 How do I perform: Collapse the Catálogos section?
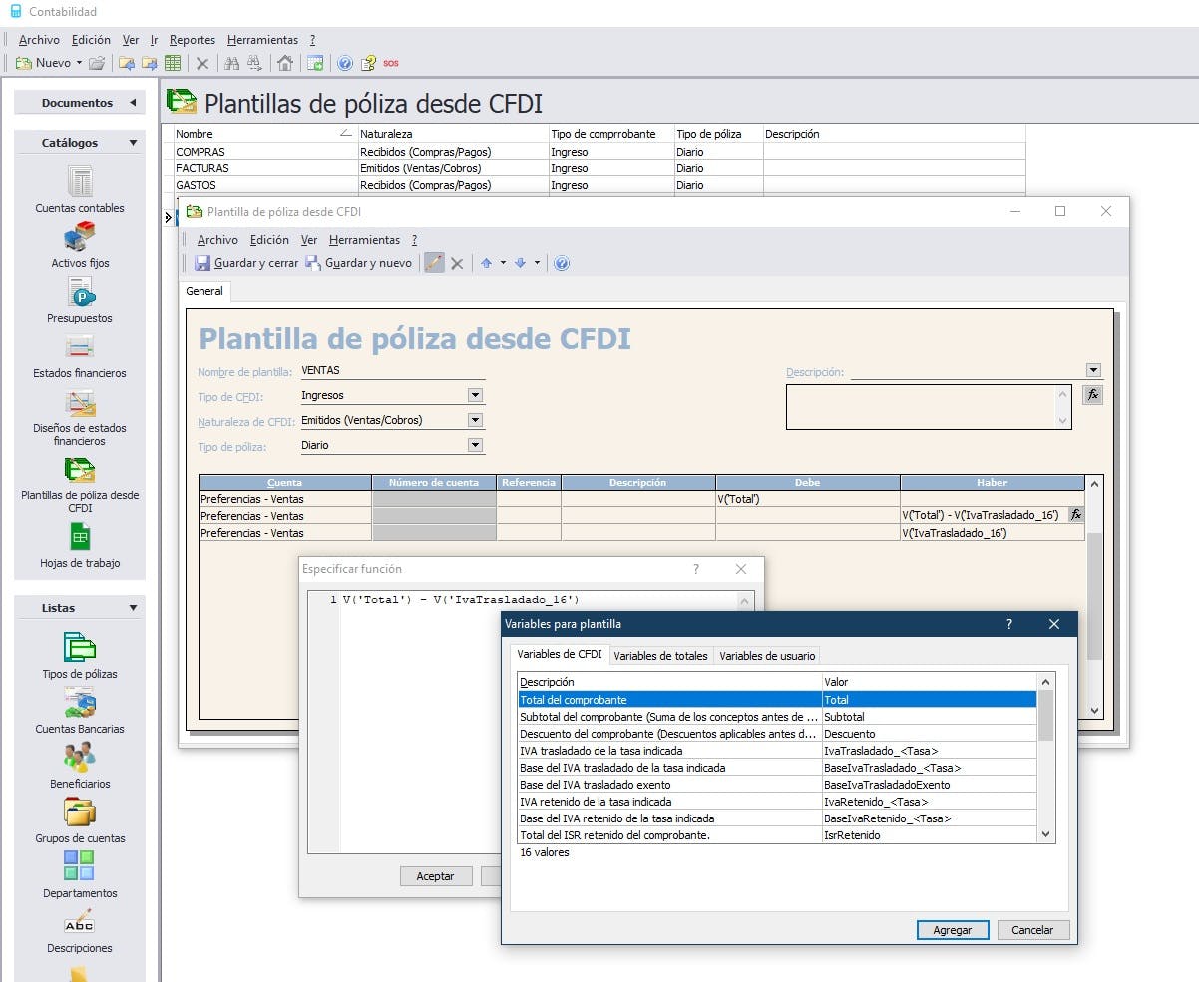(x=133, y=143)
